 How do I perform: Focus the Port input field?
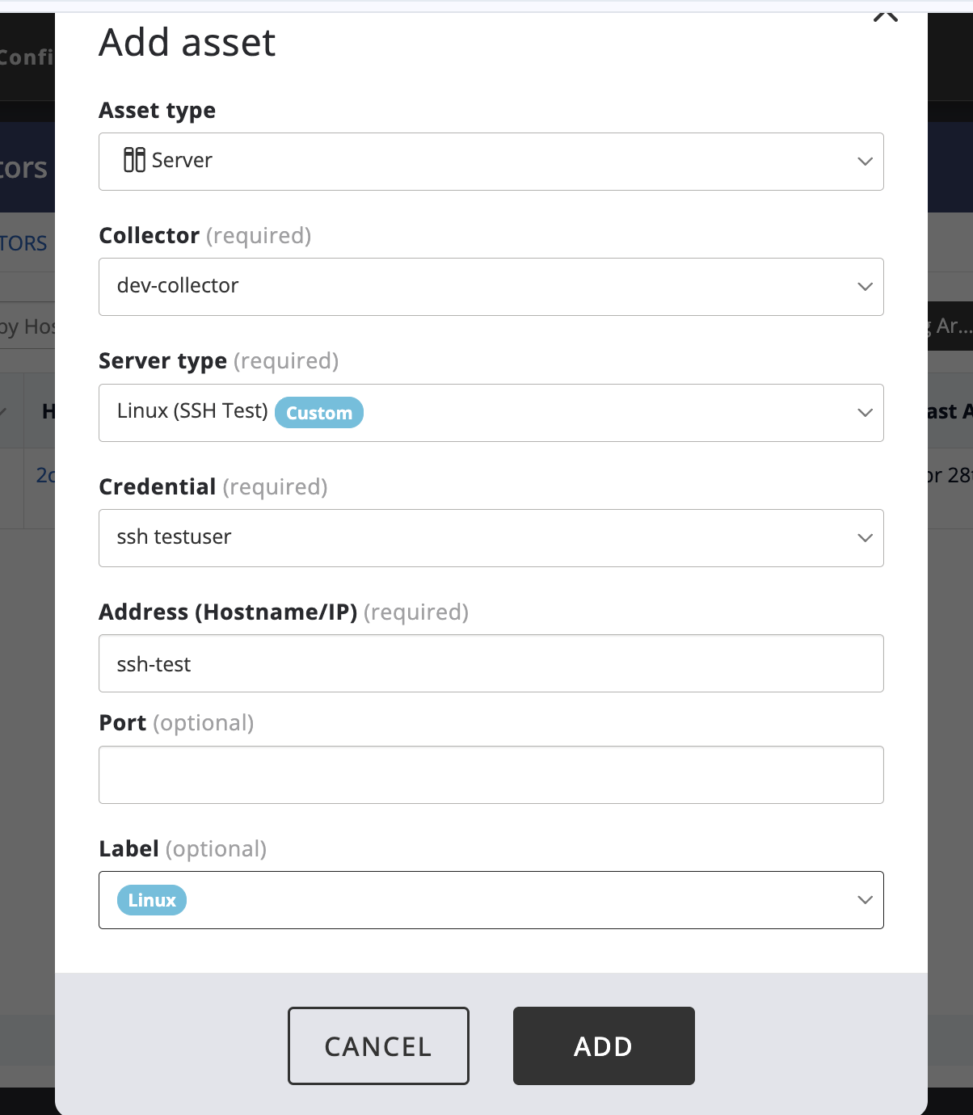click(x=491, y=775)
